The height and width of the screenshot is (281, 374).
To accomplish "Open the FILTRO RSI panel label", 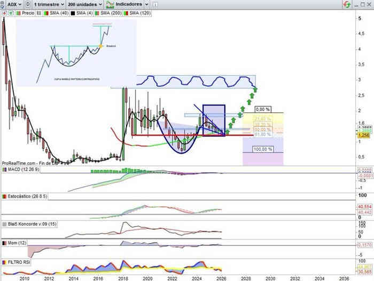I will coord(20,262).
